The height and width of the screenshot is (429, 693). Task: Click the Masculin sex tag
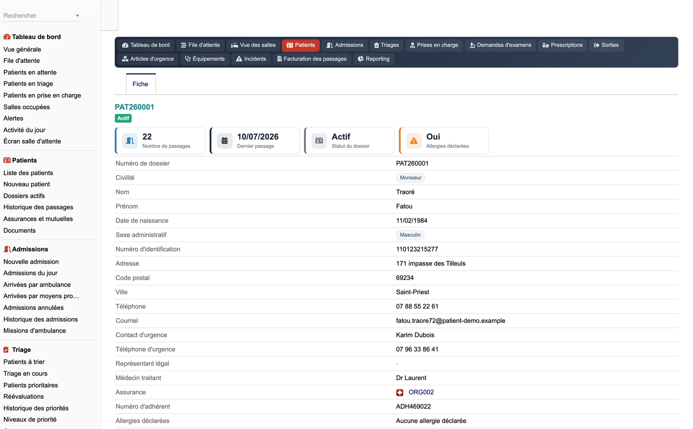[x=410, y=235]
